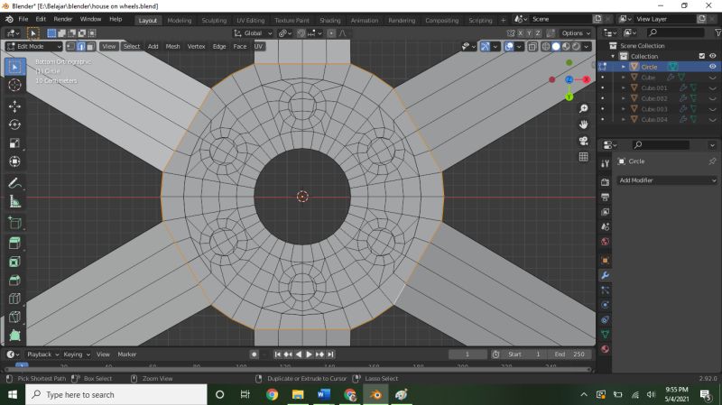Open the Playback dropdown
Screen dimensions: 722x405
42,354
